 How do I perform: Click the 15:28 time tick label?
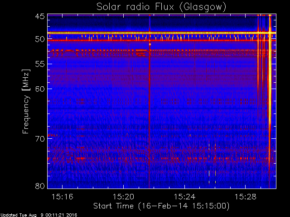246,197
